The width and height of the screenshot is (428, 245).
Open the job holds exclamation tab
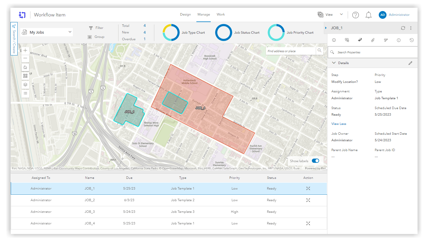coord(399,40)
